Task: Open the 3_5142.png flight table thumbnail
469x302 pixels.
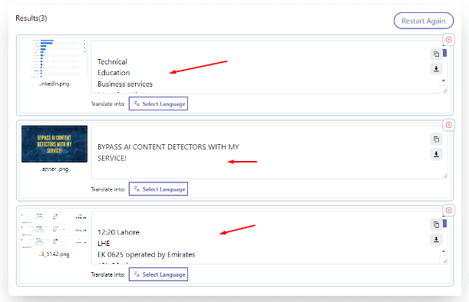Action: (54, 230)
